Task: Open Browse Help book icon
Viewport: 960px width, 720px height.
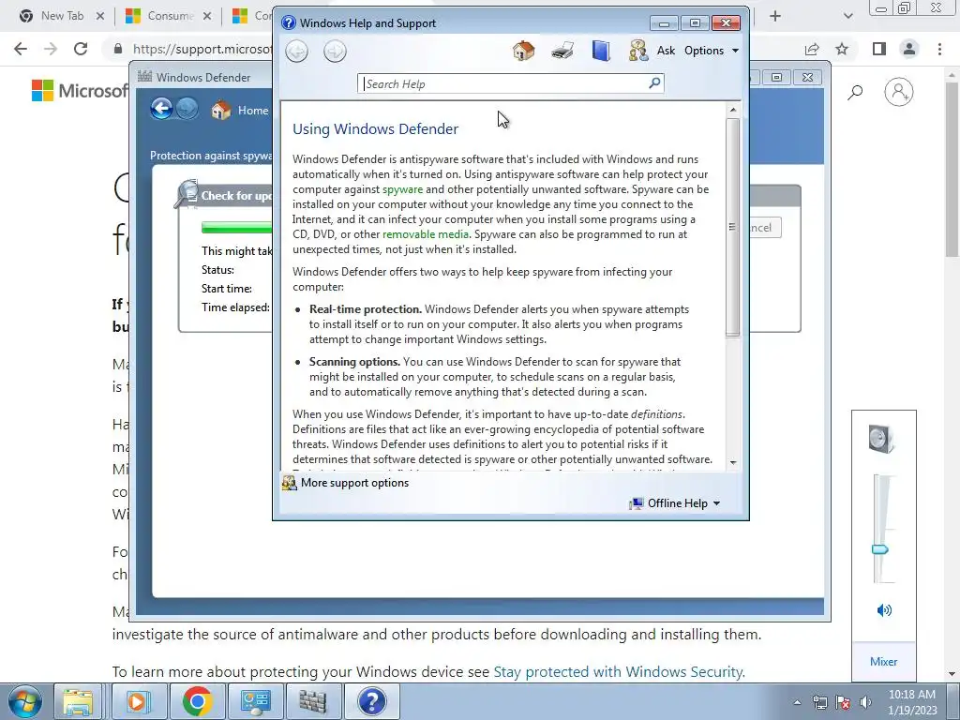Action: point(601,51)
